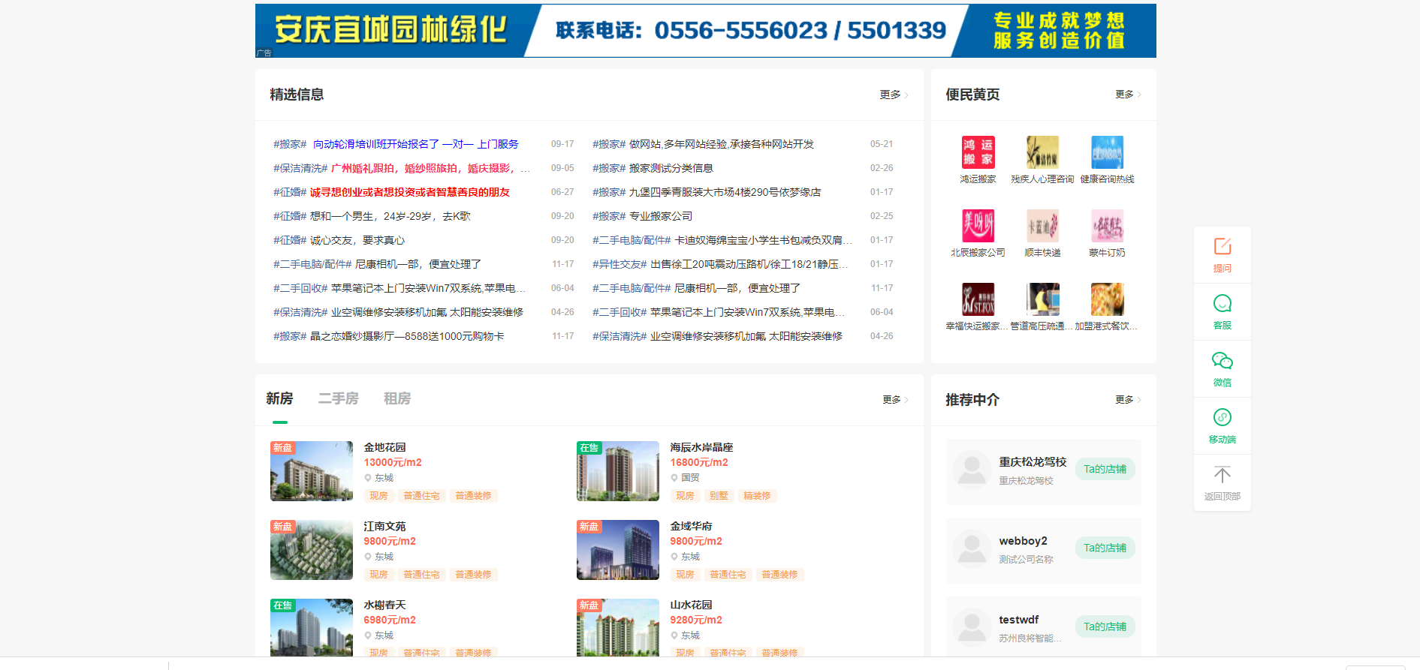Open the 海辰水岸晶座 listing title
Screen dimensions: 1420x670
point(701,447)
